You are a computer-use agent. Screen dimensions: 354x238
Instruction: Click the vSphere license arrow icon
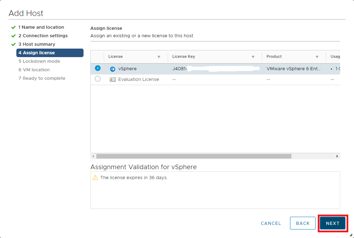[x=113, y=69]
